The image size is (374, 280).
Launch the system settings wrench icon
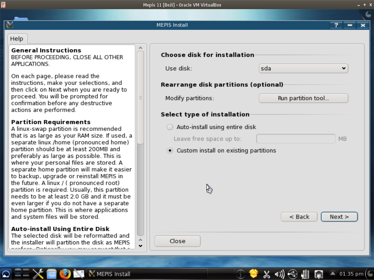[x=38, y=274]
